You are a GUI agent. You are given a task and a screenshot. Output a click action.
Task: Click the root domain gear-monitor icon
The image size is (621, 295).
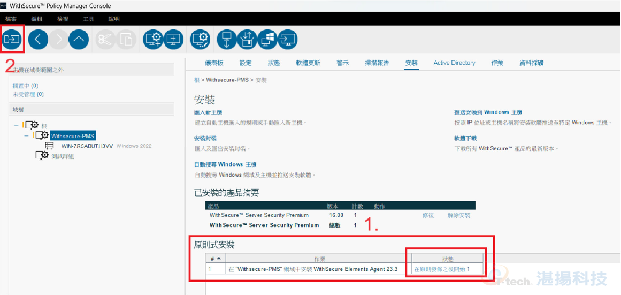click(32, 125)
